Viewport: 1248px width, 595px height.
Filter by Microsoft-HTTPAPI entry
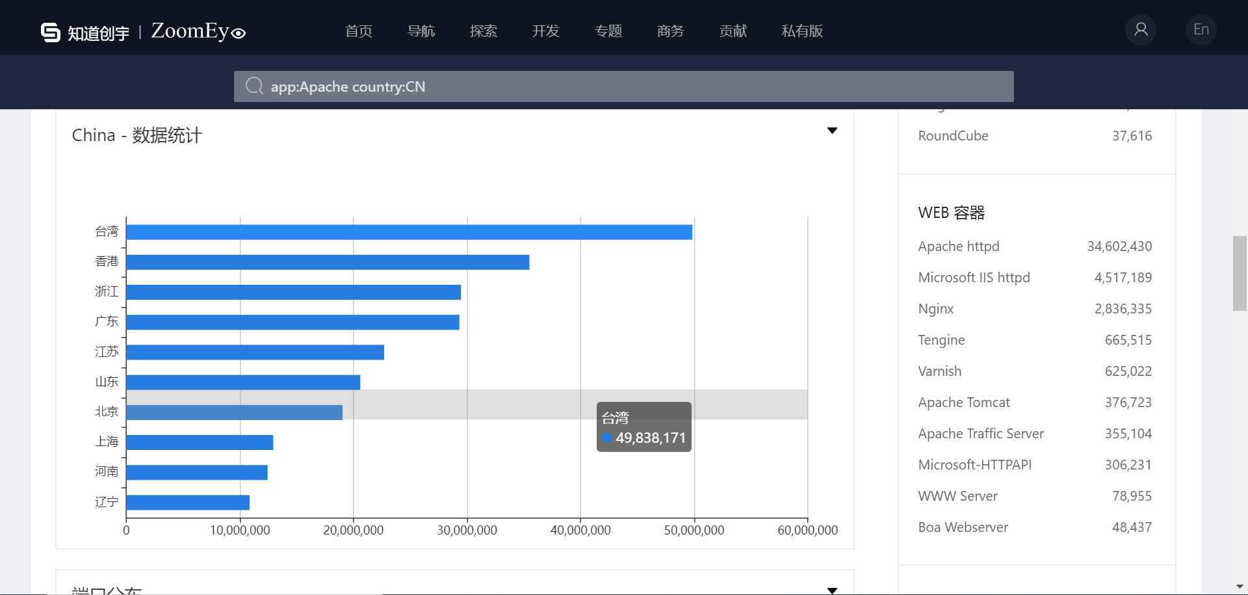974,465
